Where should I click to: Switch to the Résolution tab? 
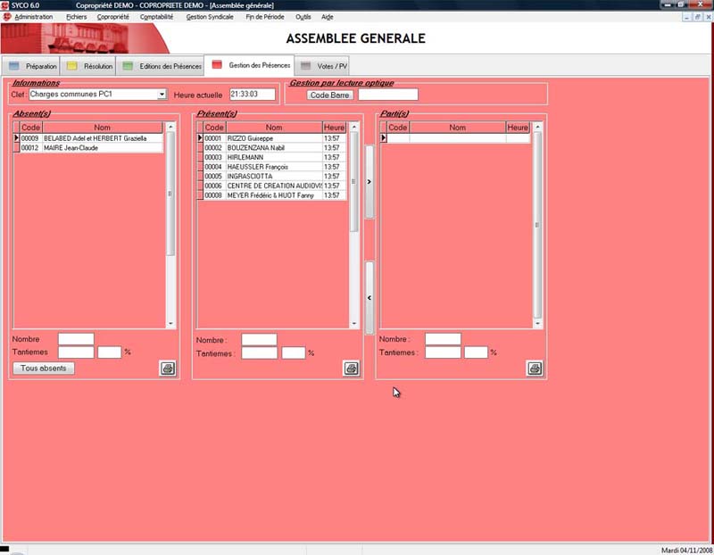[x=89, y=66]
